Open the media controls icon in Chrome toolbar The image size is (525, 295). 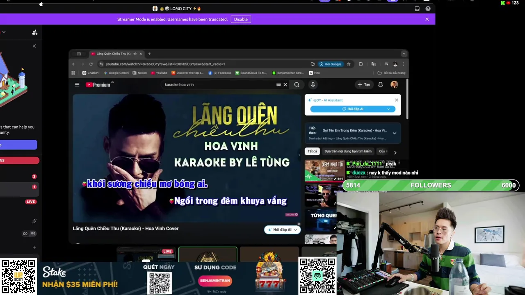click(386, 64)
